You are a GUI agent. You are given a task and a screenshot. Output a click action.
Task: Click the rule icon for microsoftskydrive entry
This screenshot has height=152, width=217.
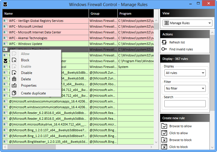click(5, 124)
